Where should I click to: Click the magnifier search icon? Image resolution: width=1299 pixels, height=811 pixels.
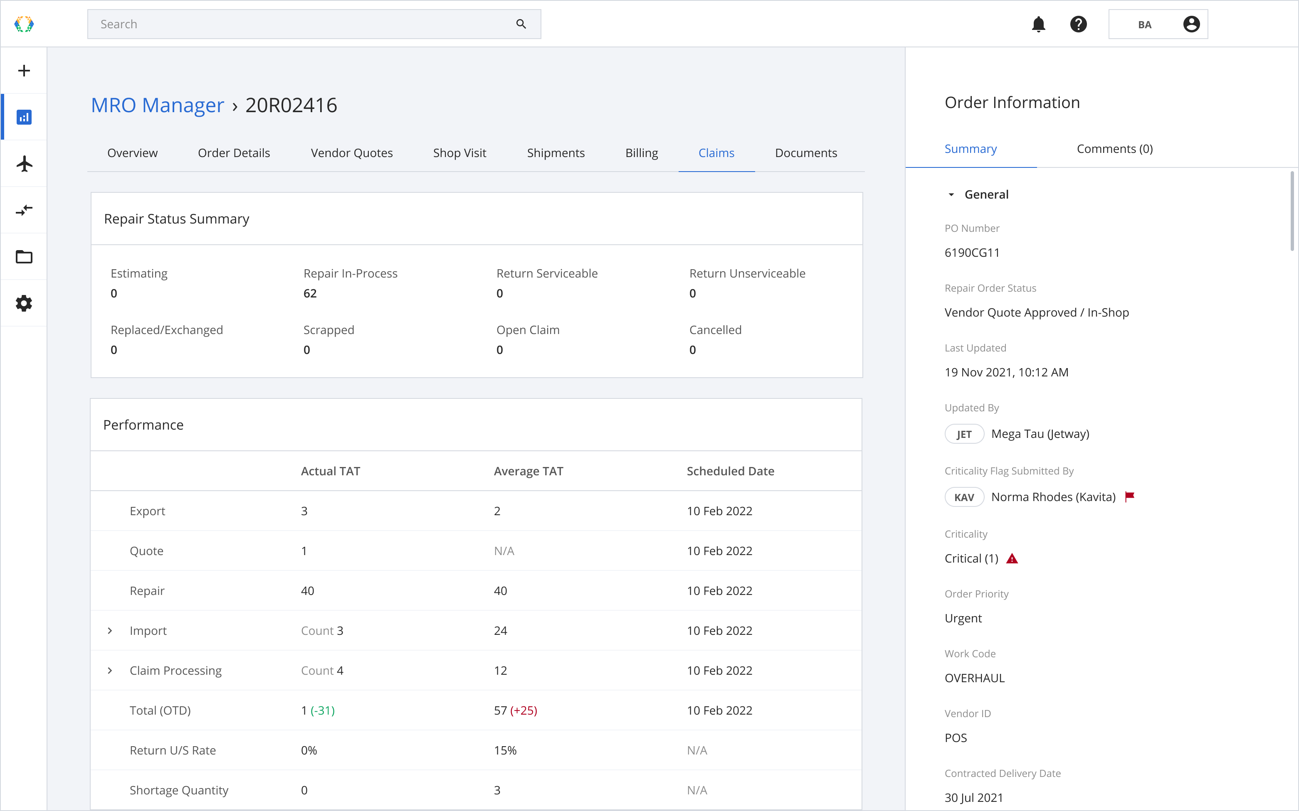[x=521, y=24]
